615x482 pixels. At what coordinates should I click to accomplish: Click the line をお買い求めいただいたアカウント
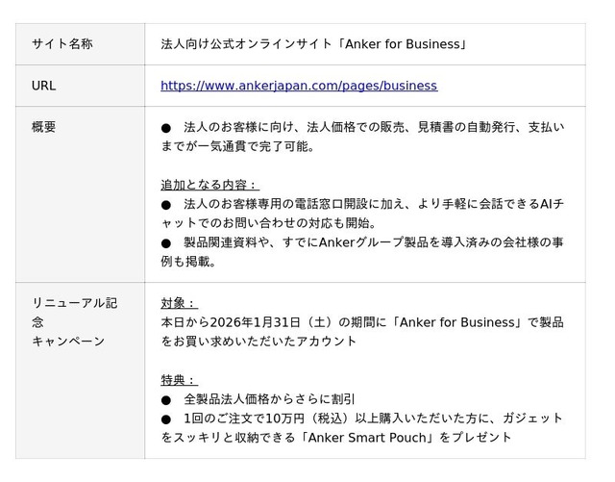(258, 341)
